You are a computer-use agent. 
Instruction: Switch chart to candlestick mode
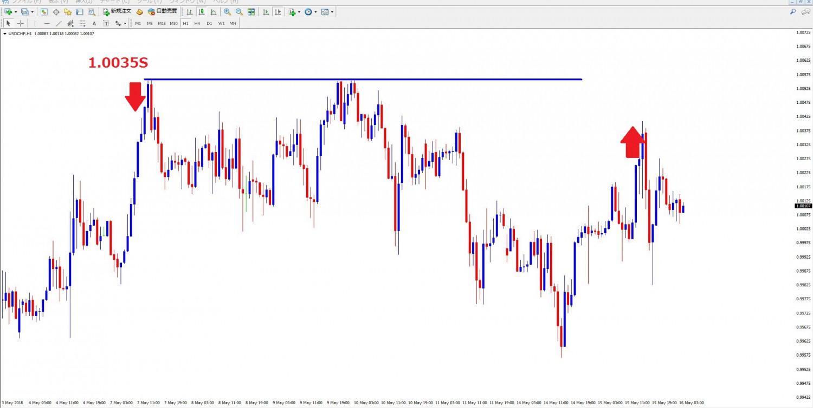click(x=201, y=12)
